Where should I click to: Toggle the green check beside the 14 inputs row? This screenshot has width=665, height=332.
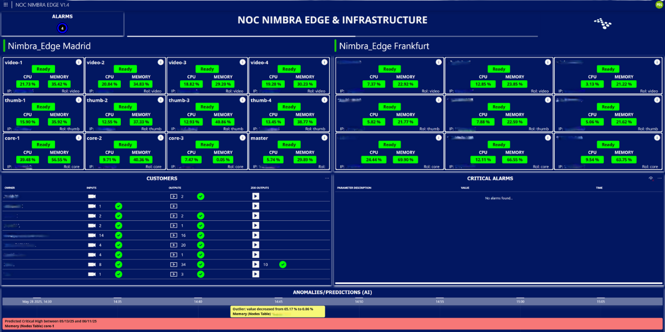(118, 235)
